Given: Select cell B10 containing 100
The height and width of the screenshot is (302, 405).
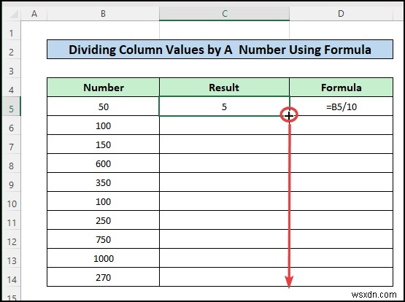Looking at the screenshot, I should 104,201.
